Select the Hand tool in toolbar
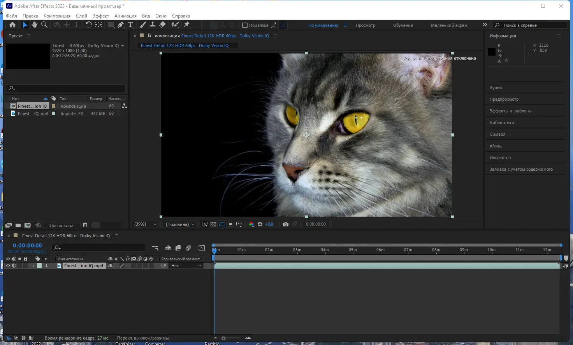The width and height of the screenshot is (573, 345). tap(35, 25)
